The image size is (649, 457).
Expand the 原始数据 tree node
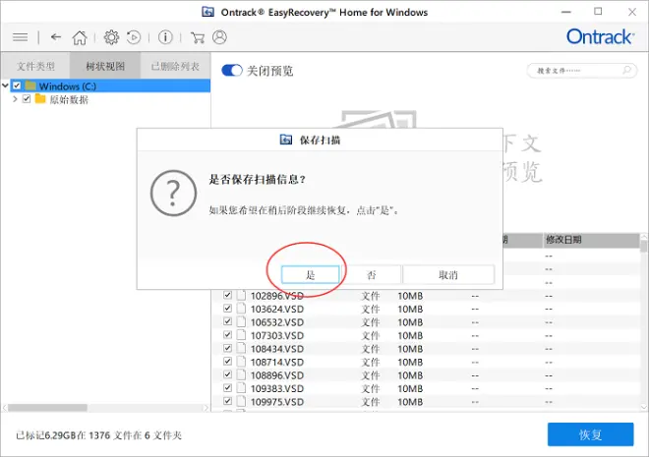coord(15,99)
